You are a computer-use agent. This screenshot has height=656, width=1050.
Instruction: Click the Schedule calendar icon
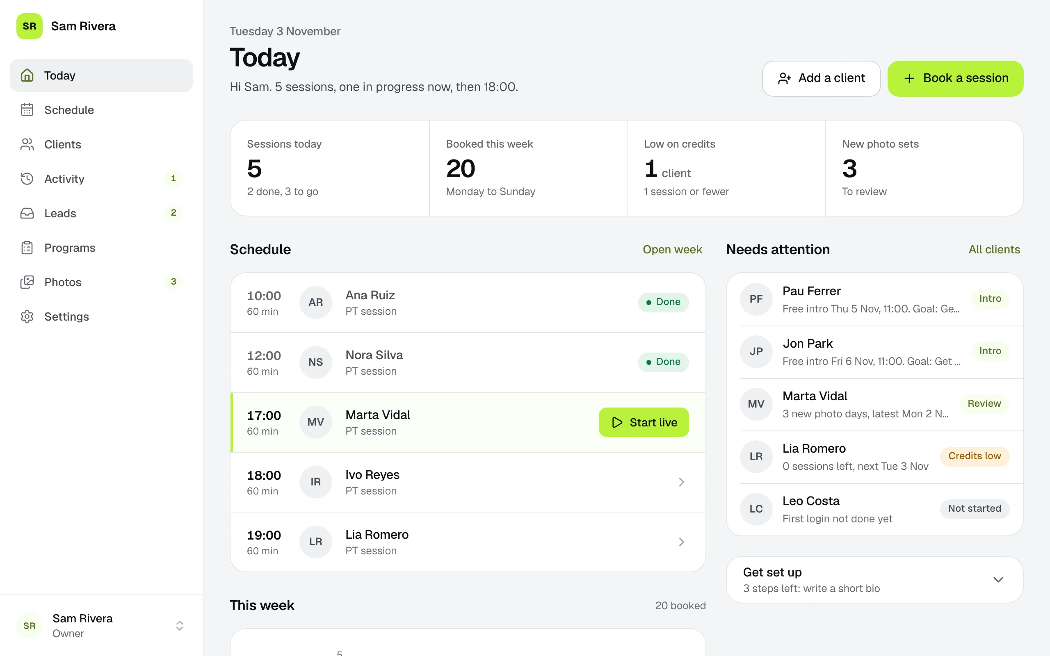click(x=27, y=110)
